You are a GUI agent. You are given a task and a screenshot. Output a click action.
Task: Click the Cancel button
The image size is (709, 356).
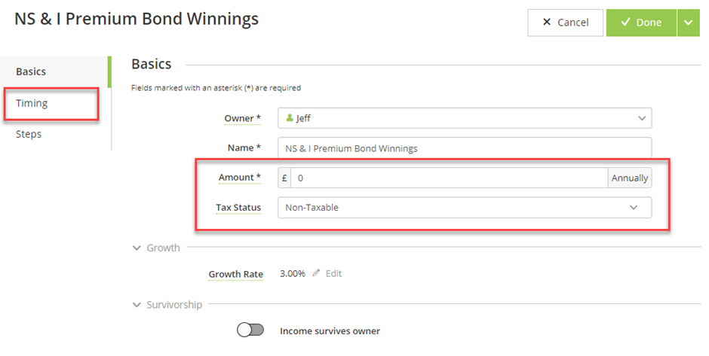565,23
